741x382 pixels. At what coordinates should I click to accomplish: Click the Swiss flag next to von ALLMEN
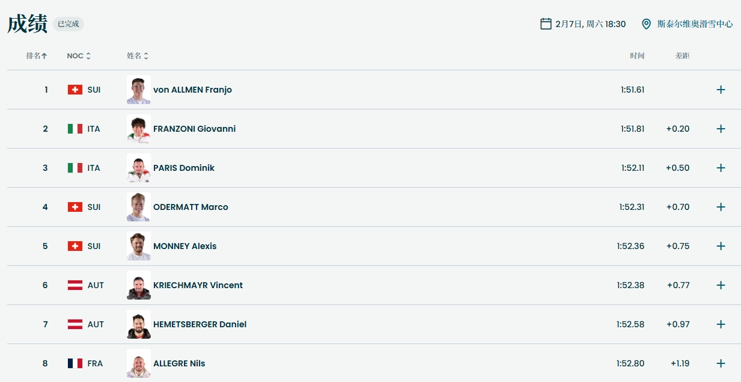click(x=75, y=90)
